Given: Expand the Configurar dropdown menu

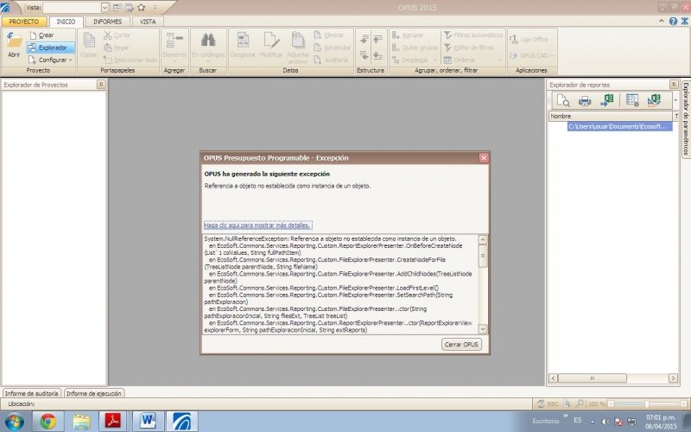Looking at the screenshot, I should pyautogui.click(x=71, y=60).
